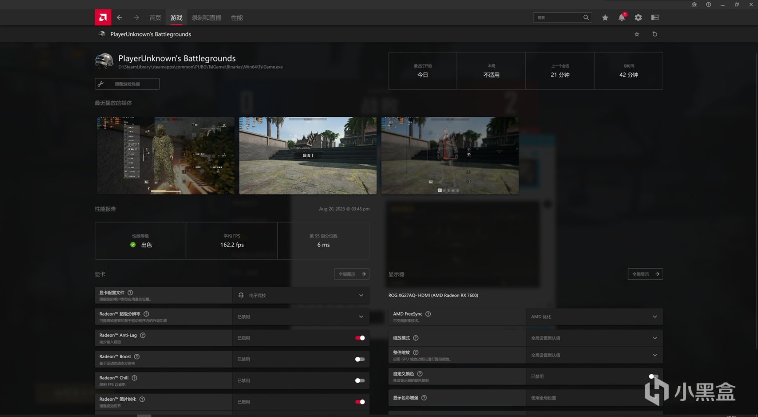Switch to 首页 tab
The width and height of the screenshot is (758, 417).
coord(155,18)
